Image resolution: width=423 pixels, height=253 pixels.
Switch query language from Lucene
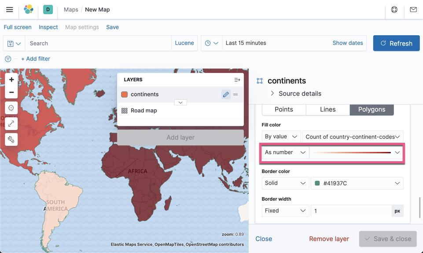pyautogui.click(x=184, y=43)
